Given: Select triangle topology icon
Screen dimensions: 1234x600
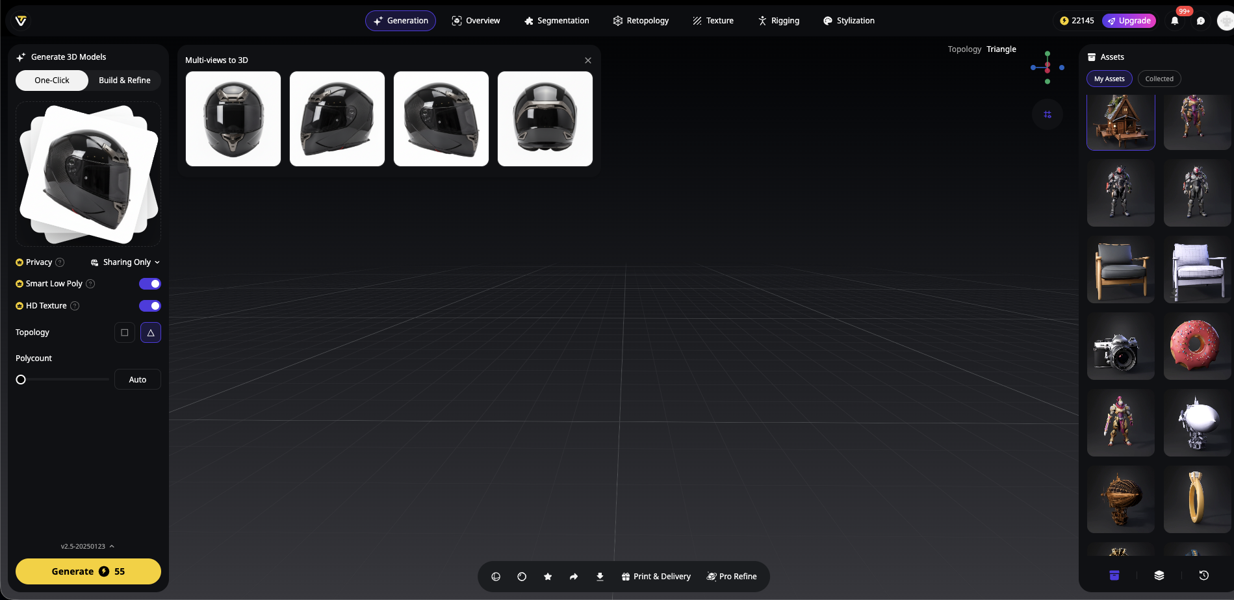Looking at the screenshot, I should coord(151,332).
